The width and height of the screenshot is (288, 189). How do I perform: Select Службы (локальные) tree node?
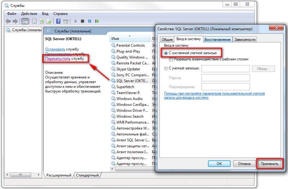23,30
